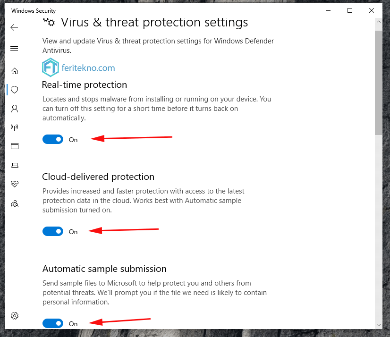Open the Home icon in sidebar
Viewport: 390px width, 337px height.
pyautogui.click(x=15, y=71)
